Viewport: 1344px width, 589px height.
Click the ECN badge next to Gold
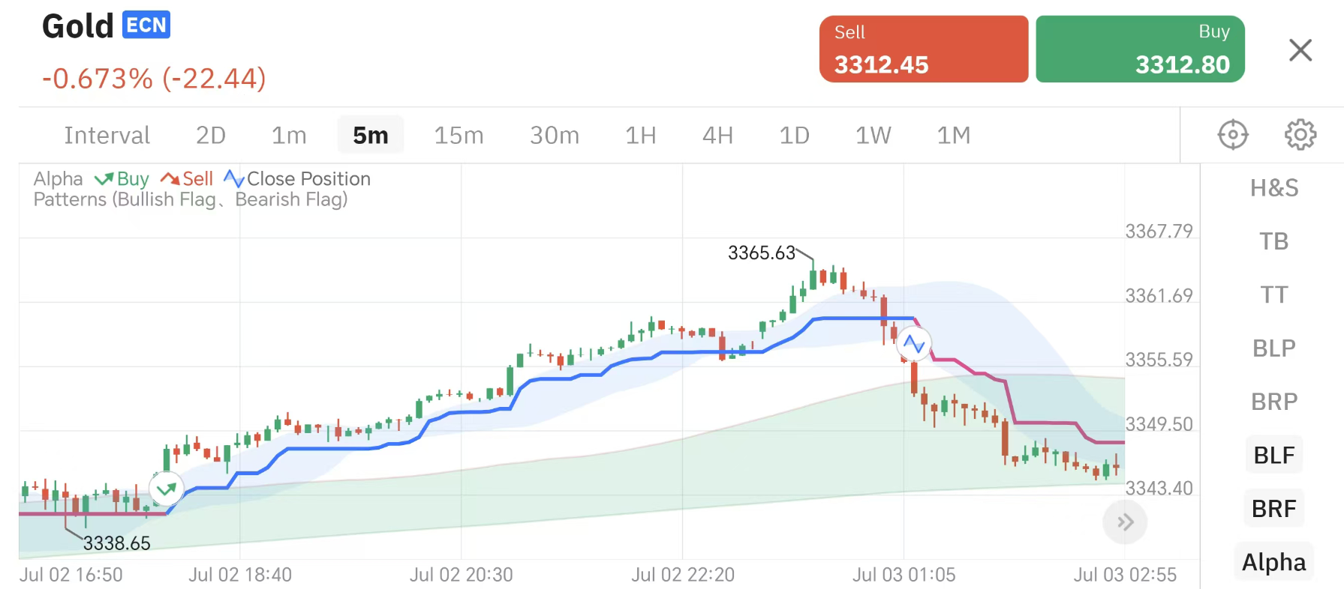[146, 25]
